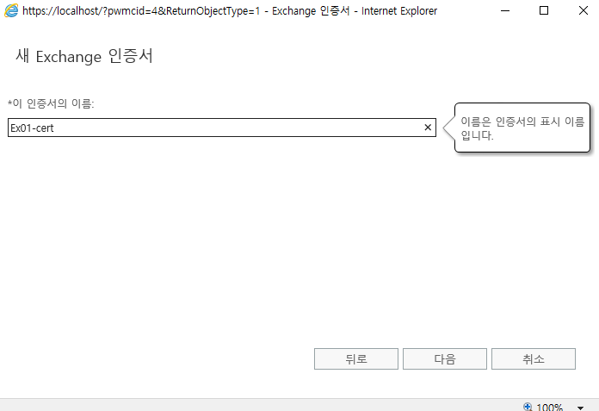Screen dimensions: 599x411
Task: Minimize the Internet Explorer window
Action: (x=505, y=10)
